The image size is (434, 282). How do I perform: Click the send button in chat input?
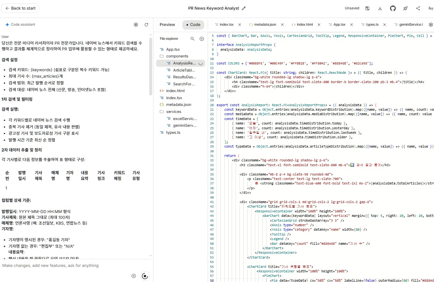click(x=145, y=276)
